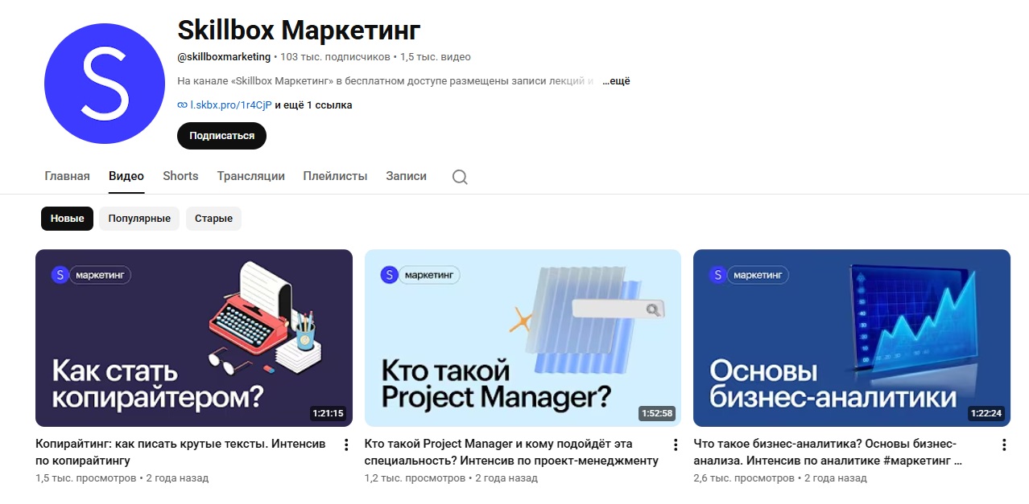Click the Skillbox channel avatar
The image size is (1029, 504).
[105, 84]
